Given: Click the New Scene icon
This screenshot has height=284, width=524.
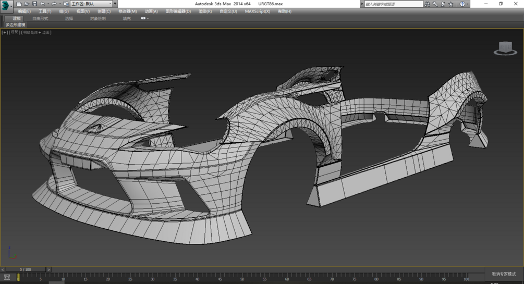Looking at the screenshot, I should tap(19, 4).
